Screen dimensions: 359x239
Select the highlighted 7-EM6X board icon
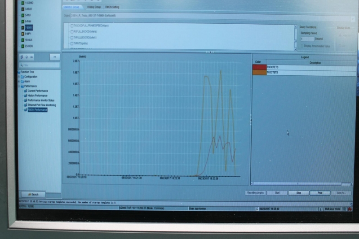22,28
